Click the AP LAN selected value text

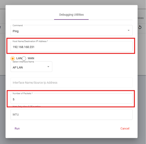tap(18, 67)
